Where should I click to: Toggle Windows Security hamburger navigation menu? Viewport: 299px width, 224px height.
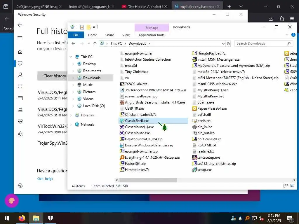point(20,38)
